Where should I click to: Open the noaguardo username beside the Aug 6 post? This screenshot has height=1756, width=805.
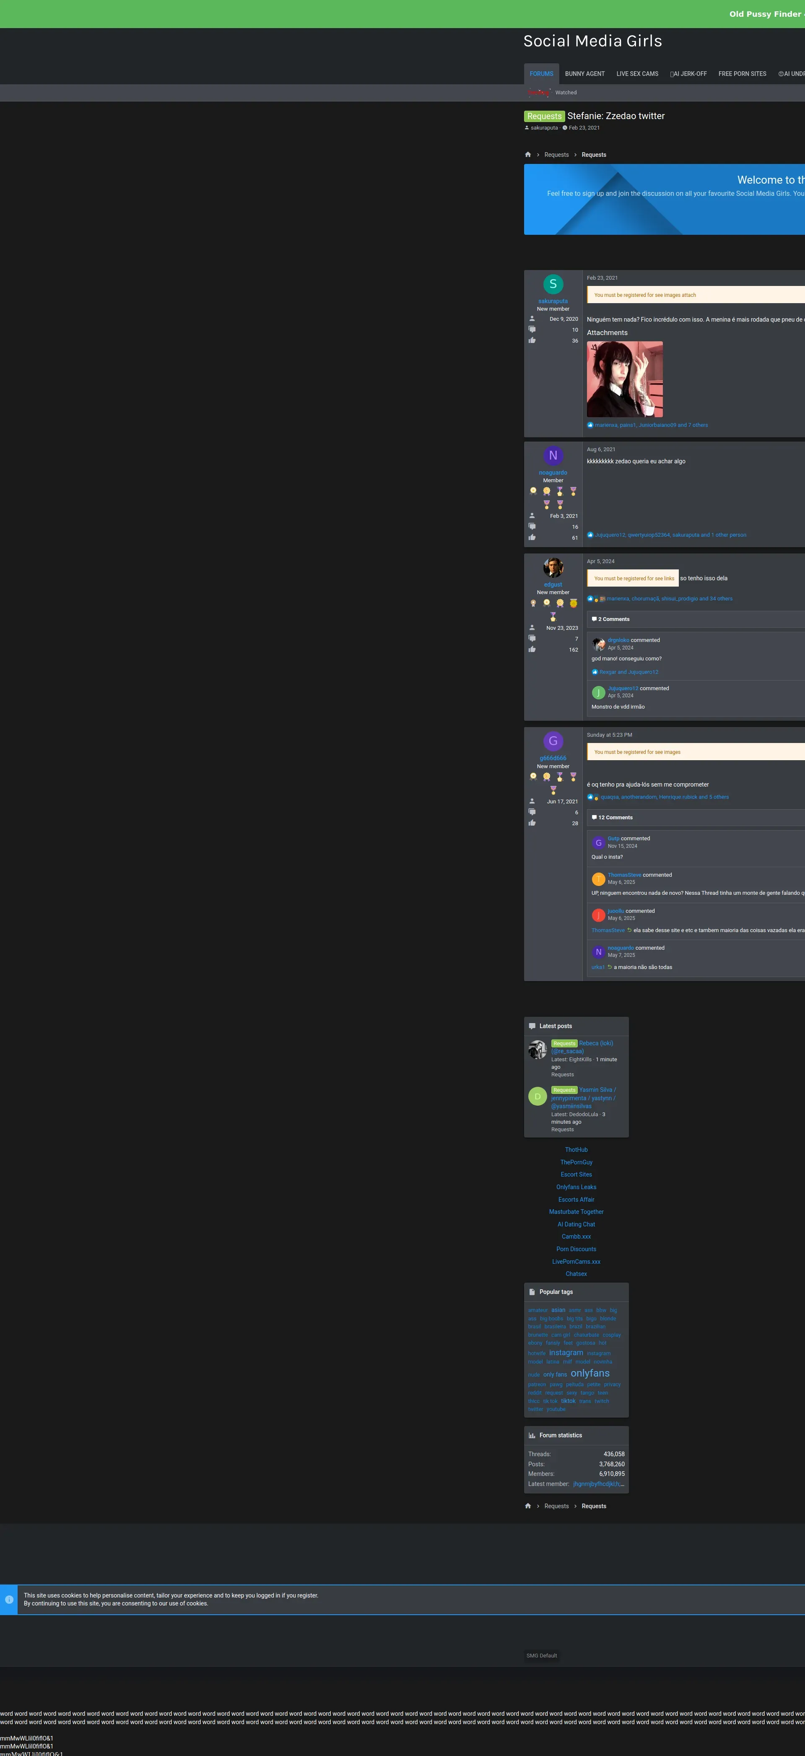pos(553,473)
